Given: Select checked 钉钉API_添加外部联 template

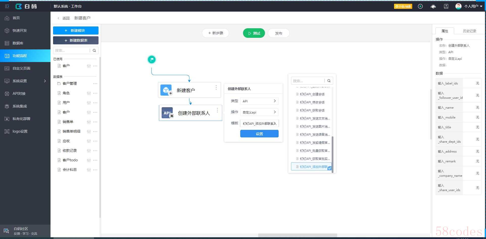Looking at the screenshot, I should point(311,167).
